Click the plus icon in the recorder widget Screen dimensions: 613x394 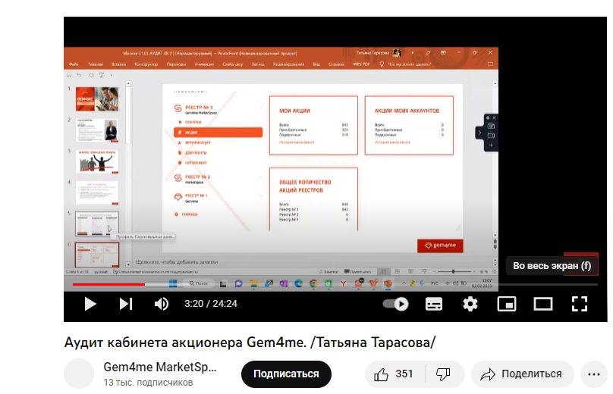point(491,145)
